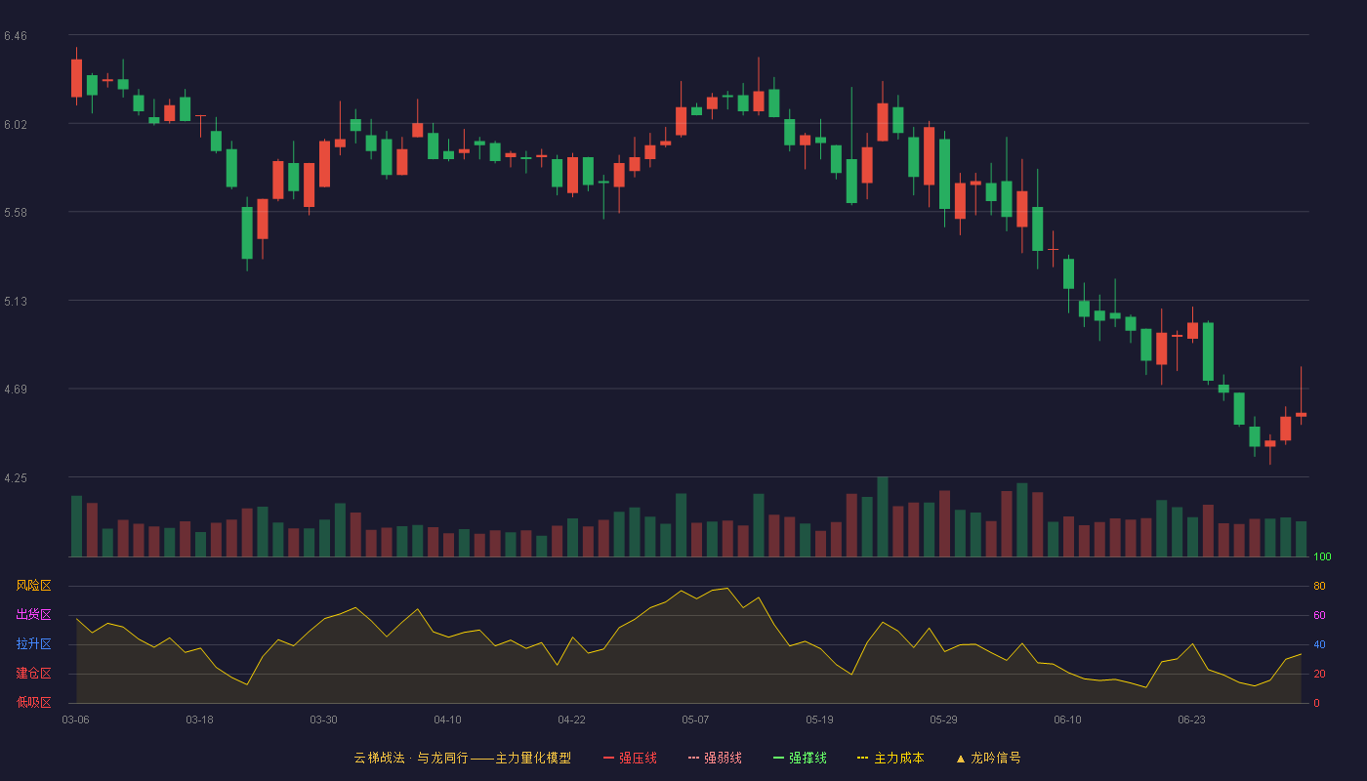
Task: Click the 建仓区 zone label
Action: point(33,674)
